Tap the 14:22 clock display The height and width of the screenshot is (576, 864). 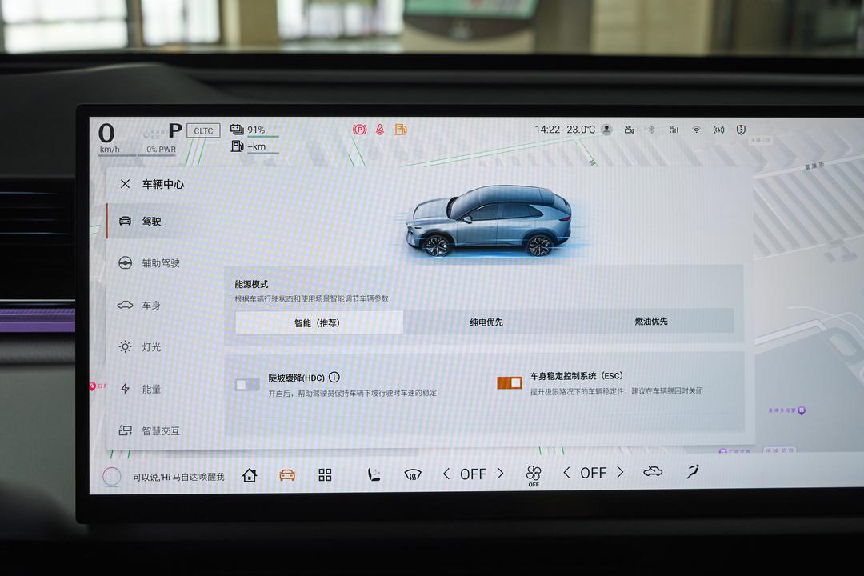point(547,130)
